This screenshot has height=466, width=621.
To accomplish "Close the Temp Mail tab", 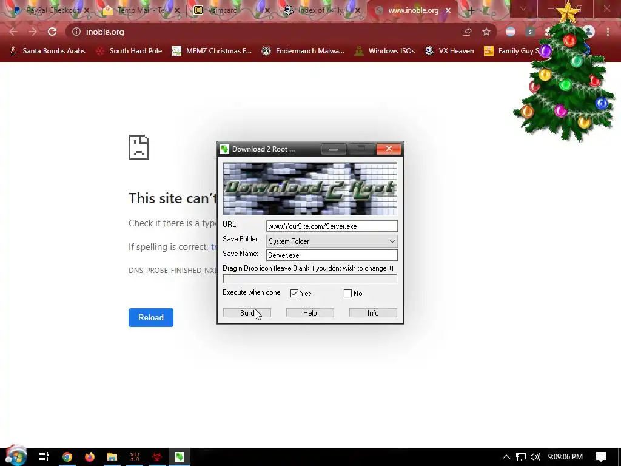I will tap(177, 11).
